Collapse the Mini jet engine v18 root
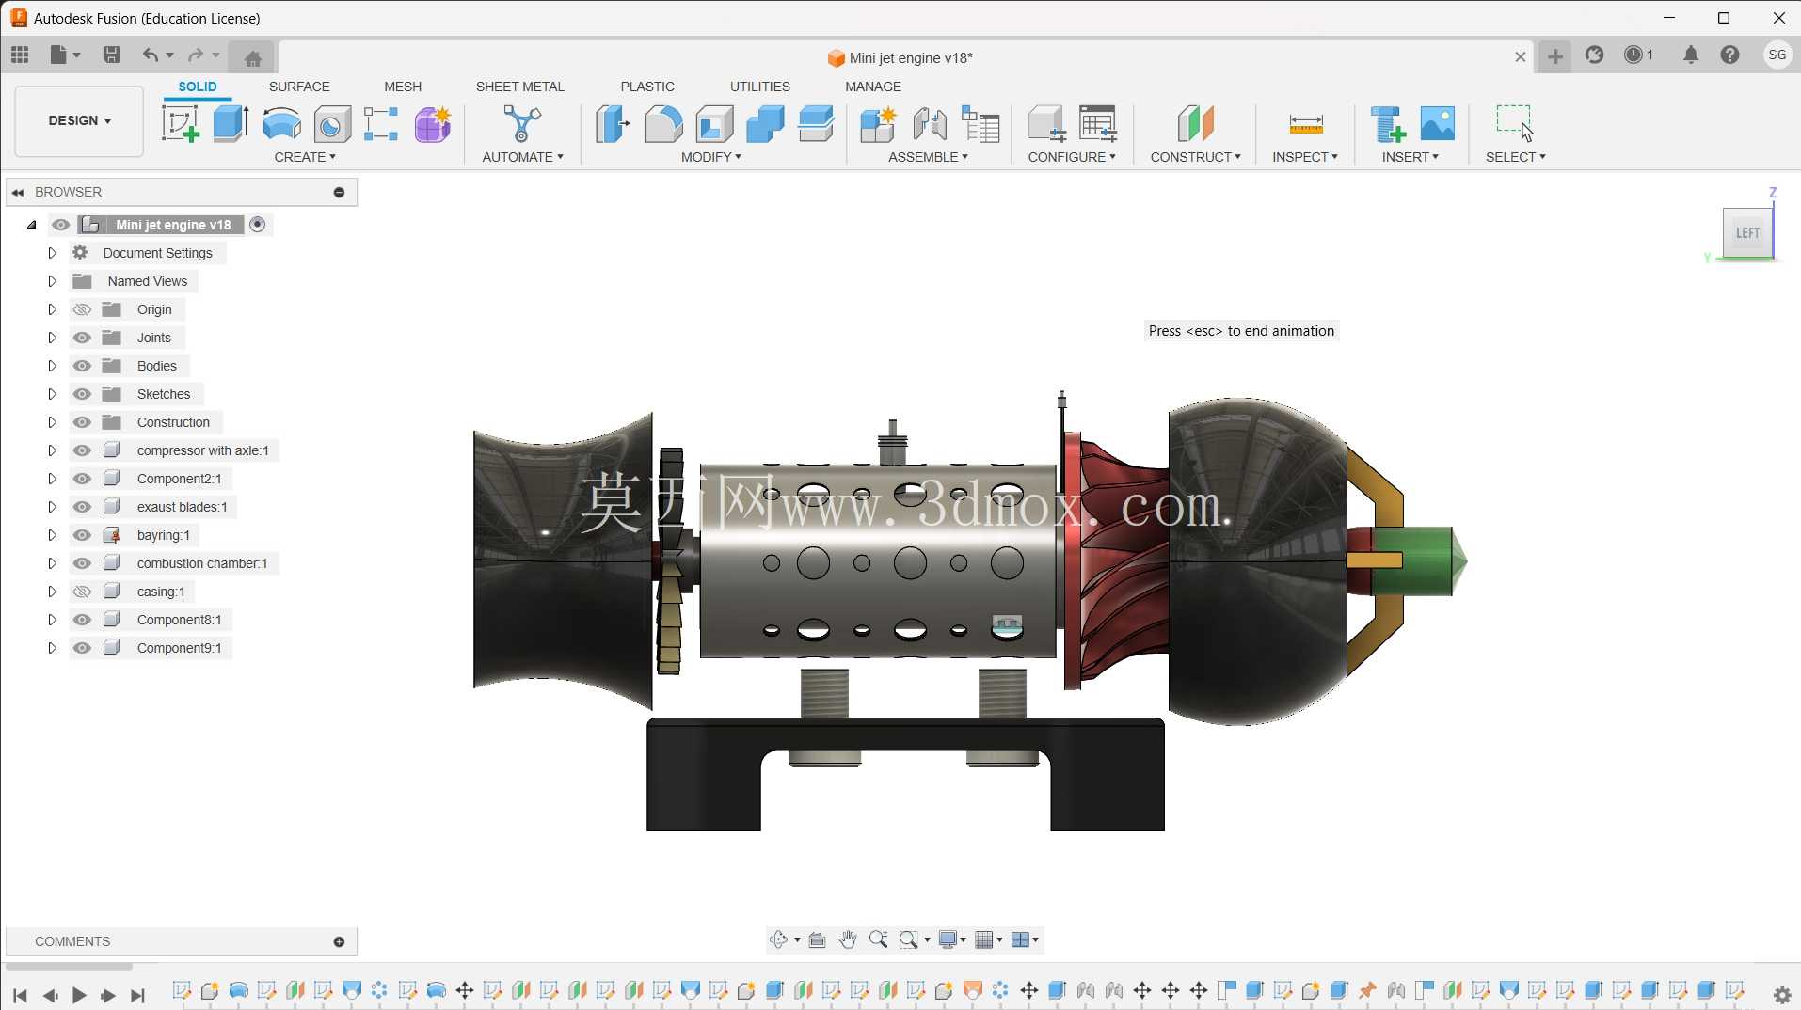This screenshot has width=1801, height=1010. point(32,225)
